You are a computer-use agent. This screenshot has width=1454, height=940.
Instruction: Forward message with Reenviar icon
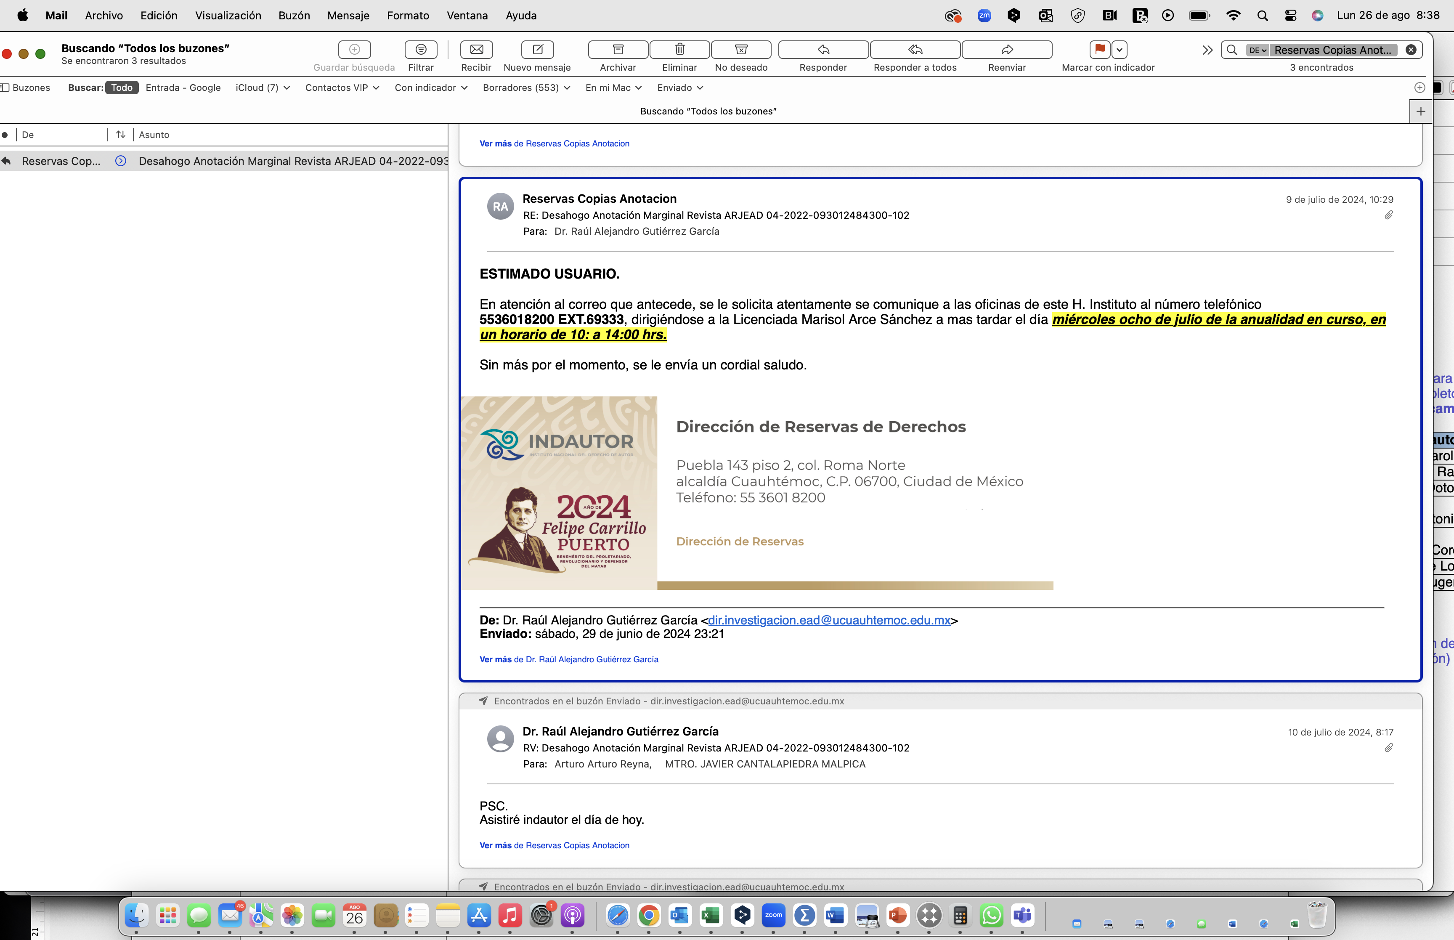[x=1007, y=49]
